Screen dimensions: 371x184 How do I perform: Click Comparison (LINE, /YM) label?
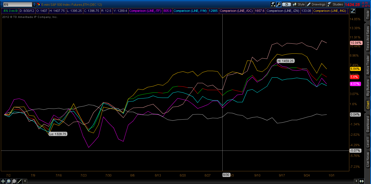point(190,11)
